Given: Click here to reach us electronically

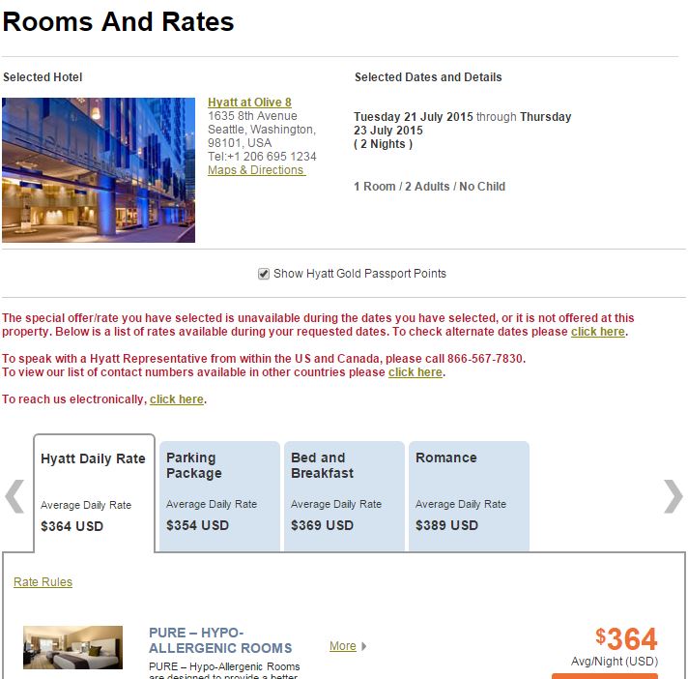Looking at the screenshot, I should pyautogui.click(x=177, y=399).
